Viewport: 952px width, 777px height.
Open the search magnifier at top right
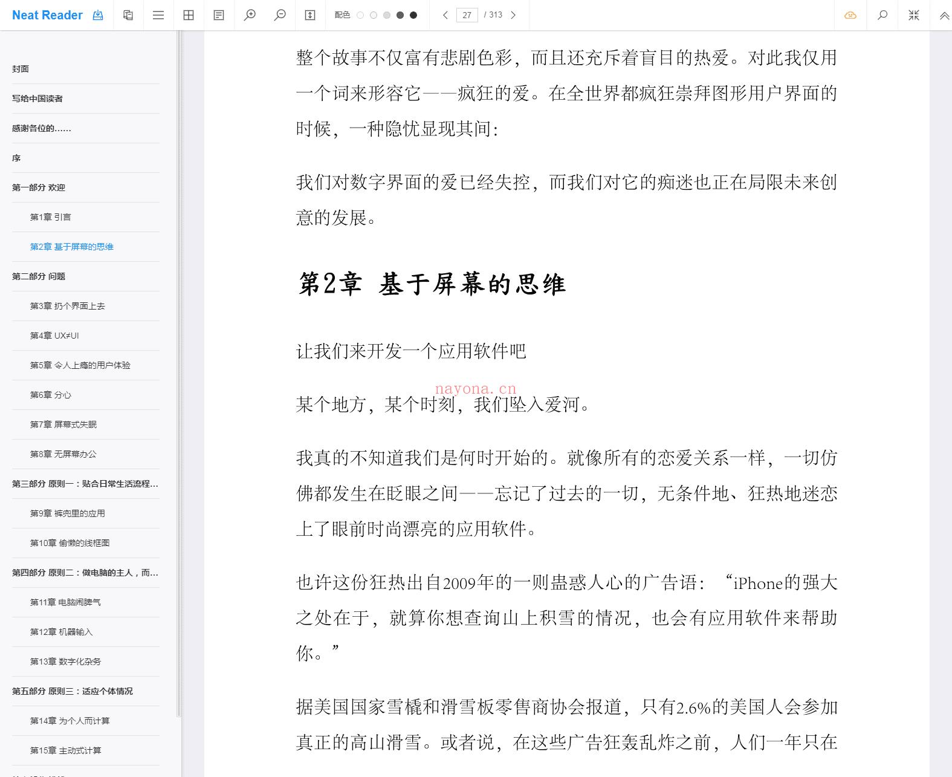pyautogui.click(x=882, y=15)
